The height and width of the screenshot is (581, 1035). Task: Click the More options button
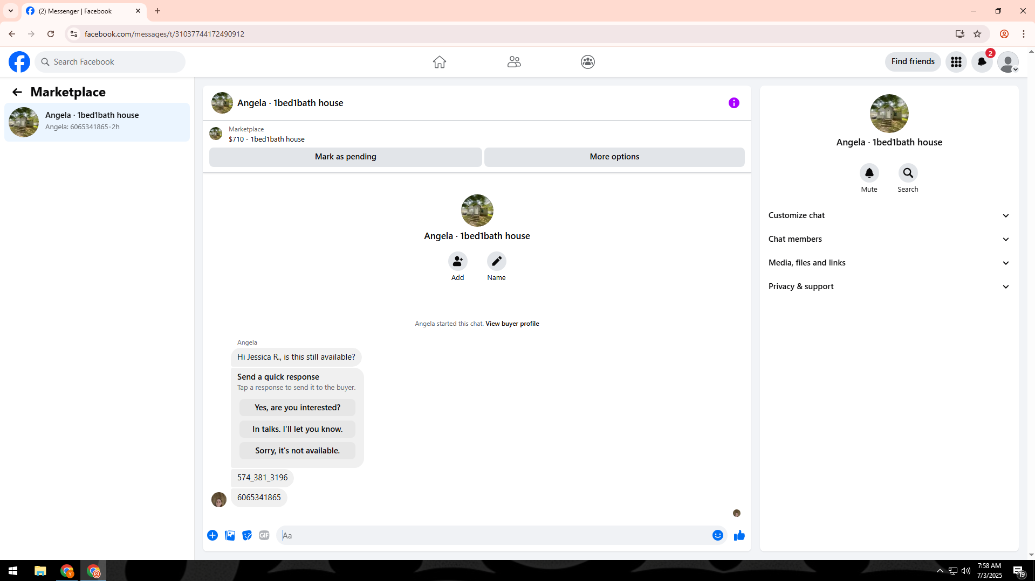coord(614,157)
